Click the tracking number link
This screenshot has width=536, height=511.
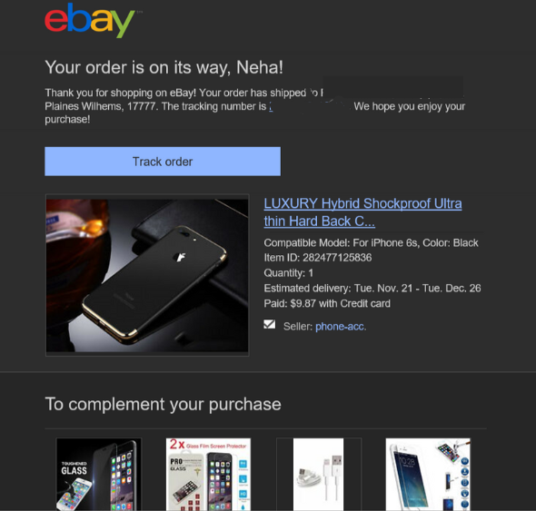coord(310,106)
